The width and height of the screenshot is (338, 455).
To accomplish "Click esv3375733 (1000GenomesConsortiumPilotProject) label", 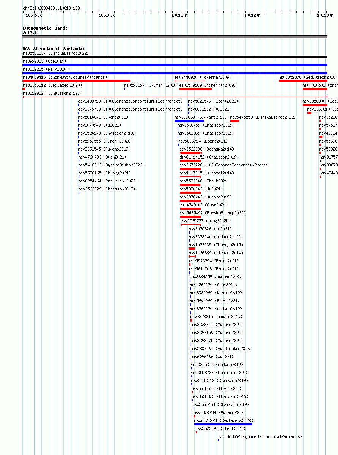I will pyautogui.click(x=130, y=109).
